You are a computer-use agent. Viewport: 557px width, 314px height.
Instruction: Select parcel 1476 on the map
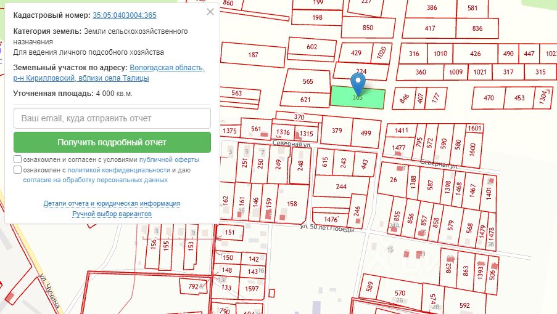tap(331, 219)
